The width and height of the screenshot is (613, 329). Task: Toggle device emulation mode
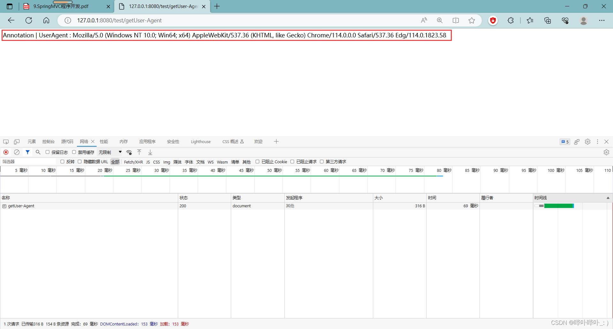point(17,142)
